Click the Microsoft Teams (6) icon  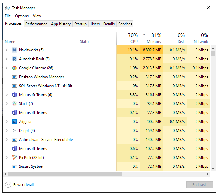click(14, 95)
